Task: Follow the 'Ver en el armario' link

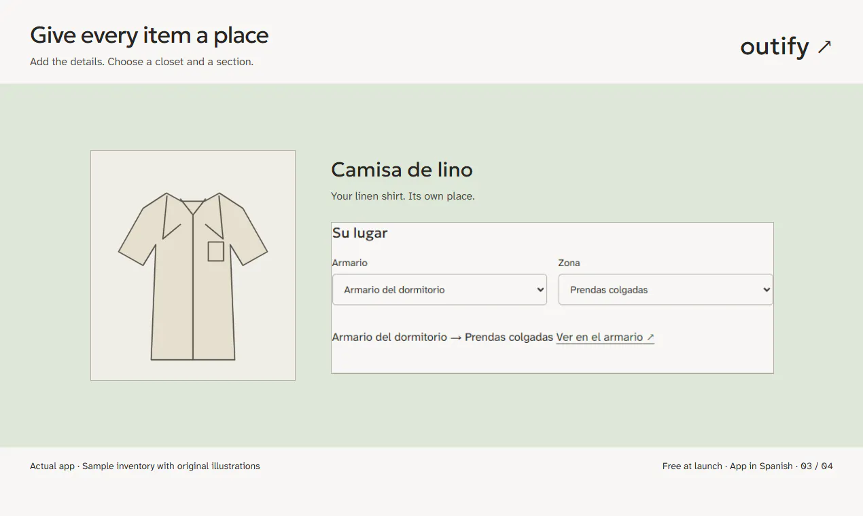Action: pyautogui.click(x=605, y=337)
